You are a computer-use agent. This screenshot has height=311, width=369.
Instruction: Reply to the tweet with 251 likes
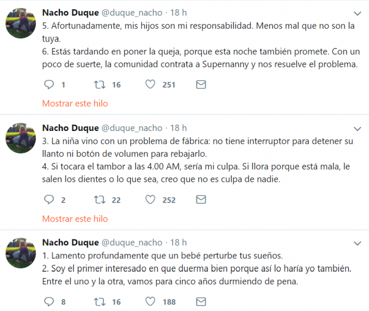pos(49,85)
